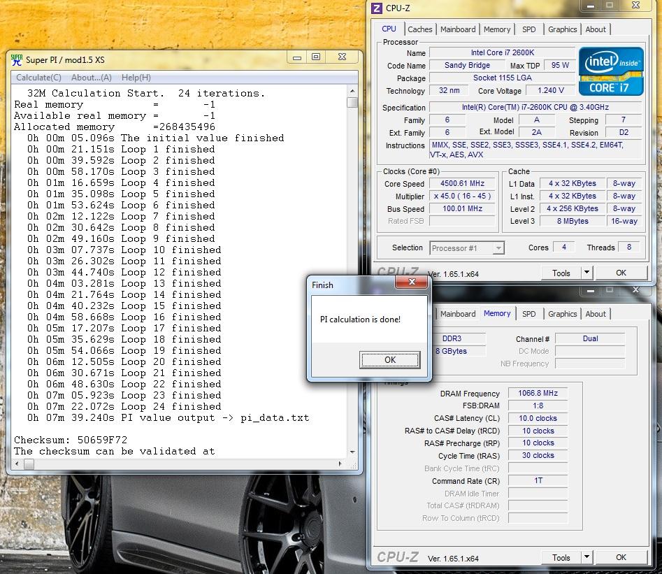Open About tab in top CPU-Z
The height and width of the screenshot is (574, 662).
[x=596, y=29]
